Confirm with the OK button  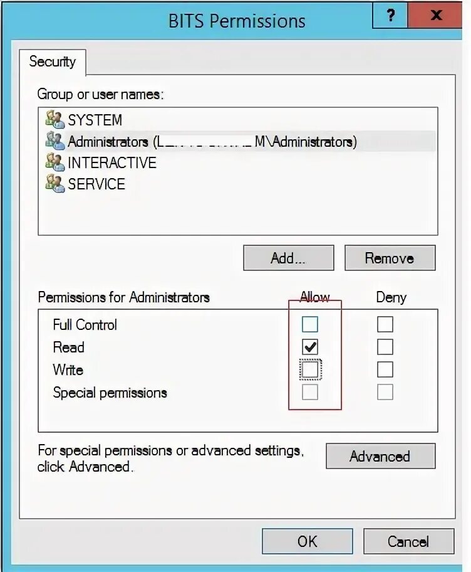pos(307,541)
